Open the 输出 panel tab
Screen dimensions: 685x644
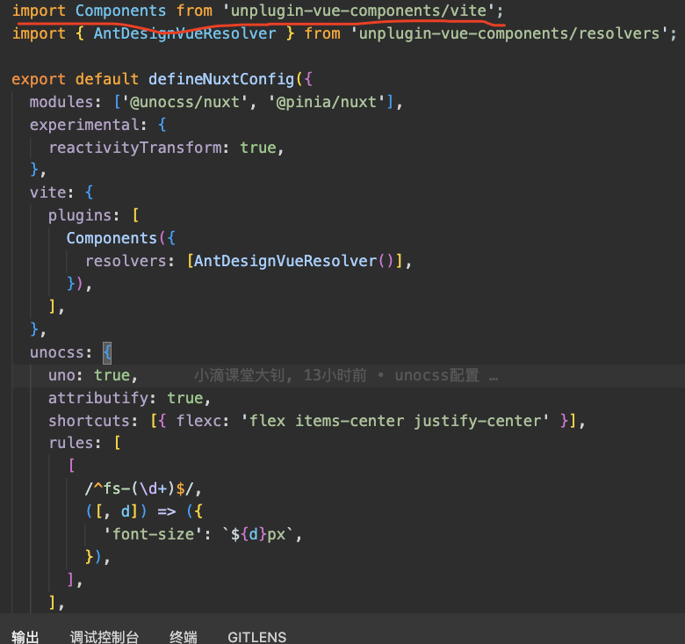tap(25, 637)
